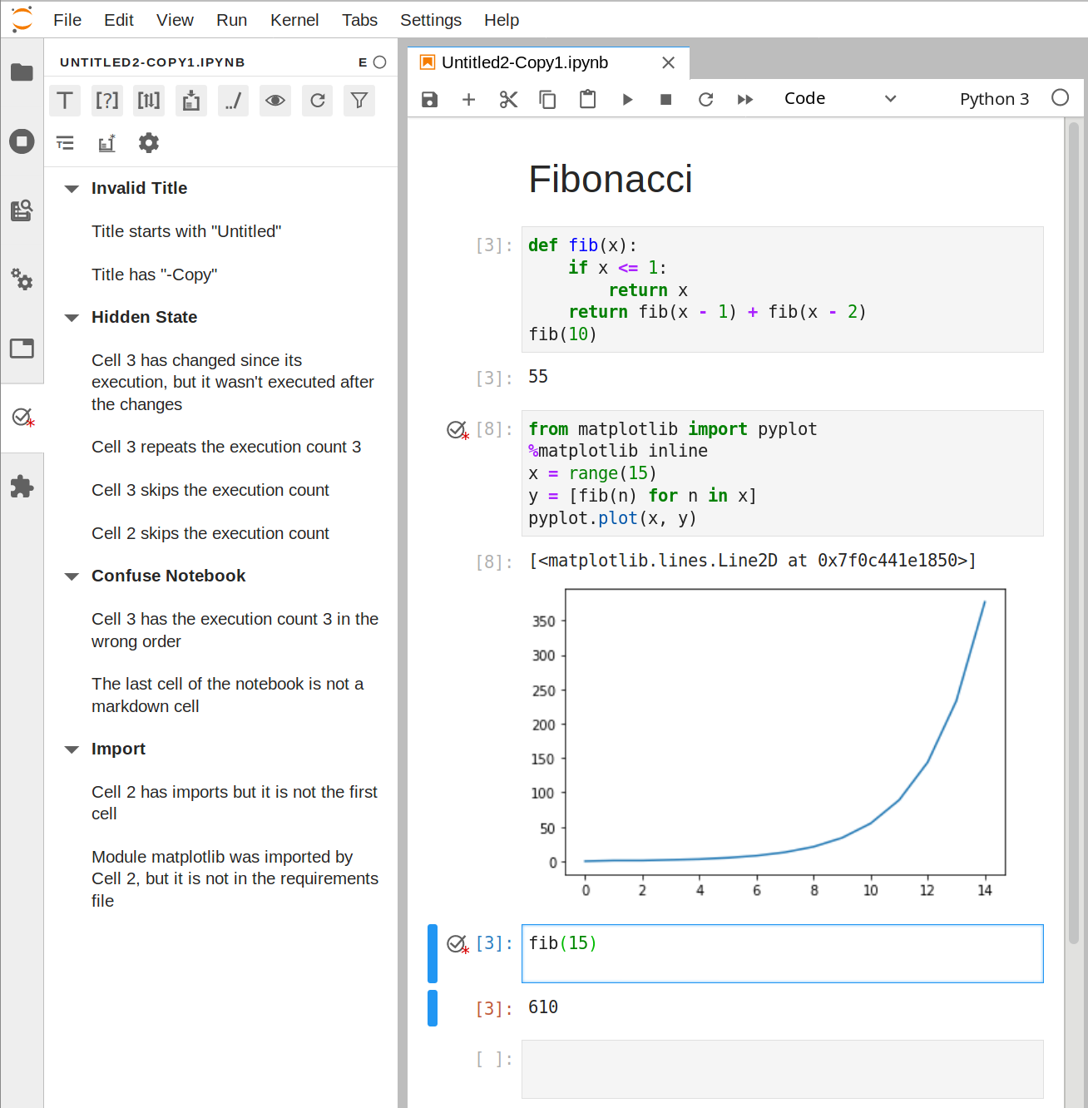Screen dimensions: 1088x1108
Task: Open linter settings gear
Action: click(149, 143)
